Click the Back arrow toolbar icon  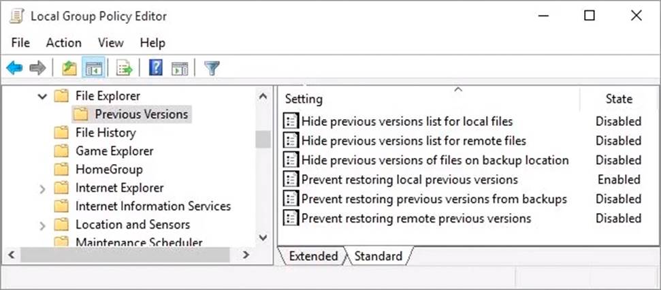pyautogui.click(x=15, y=67)
